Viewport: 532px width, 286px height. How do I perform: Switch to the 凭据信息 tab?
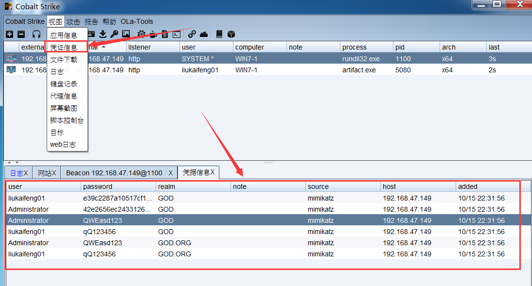point(198,172)
